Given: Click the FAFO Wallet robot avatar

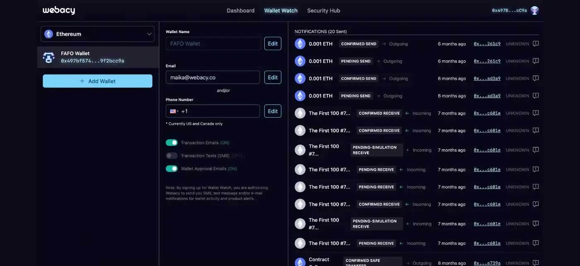Looking at the screenshot, I should [49, 57].
